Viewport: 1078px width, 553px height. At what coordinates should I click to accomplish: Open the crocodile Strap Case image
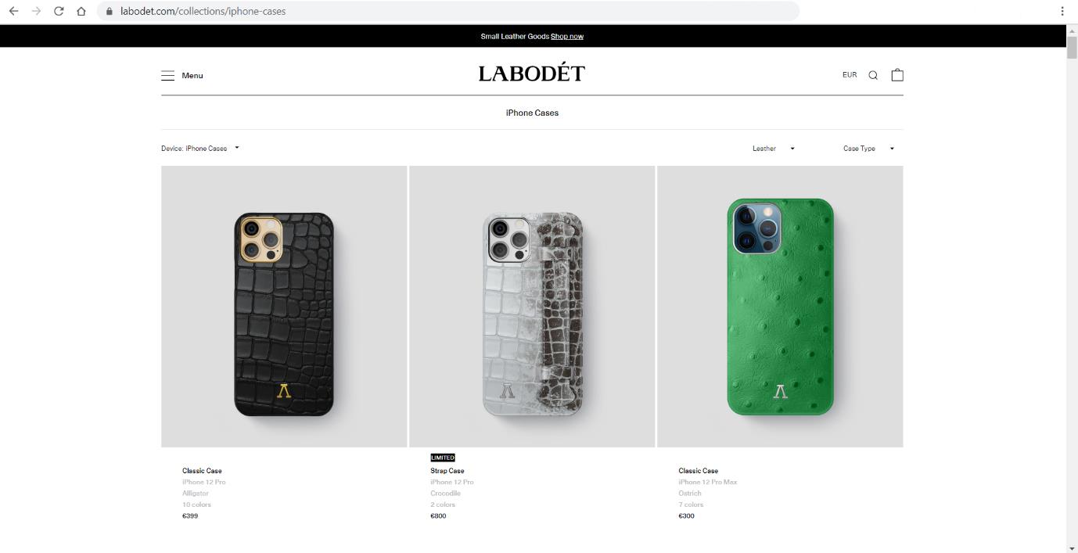coord(532,307)
